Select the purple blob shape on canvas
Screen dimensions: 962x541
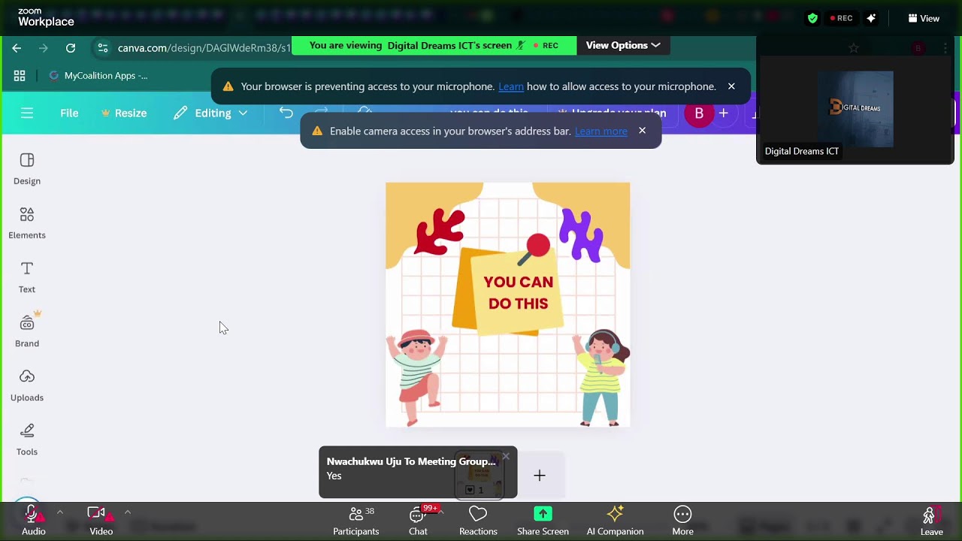pyautogui.click(x=581, y=234)
